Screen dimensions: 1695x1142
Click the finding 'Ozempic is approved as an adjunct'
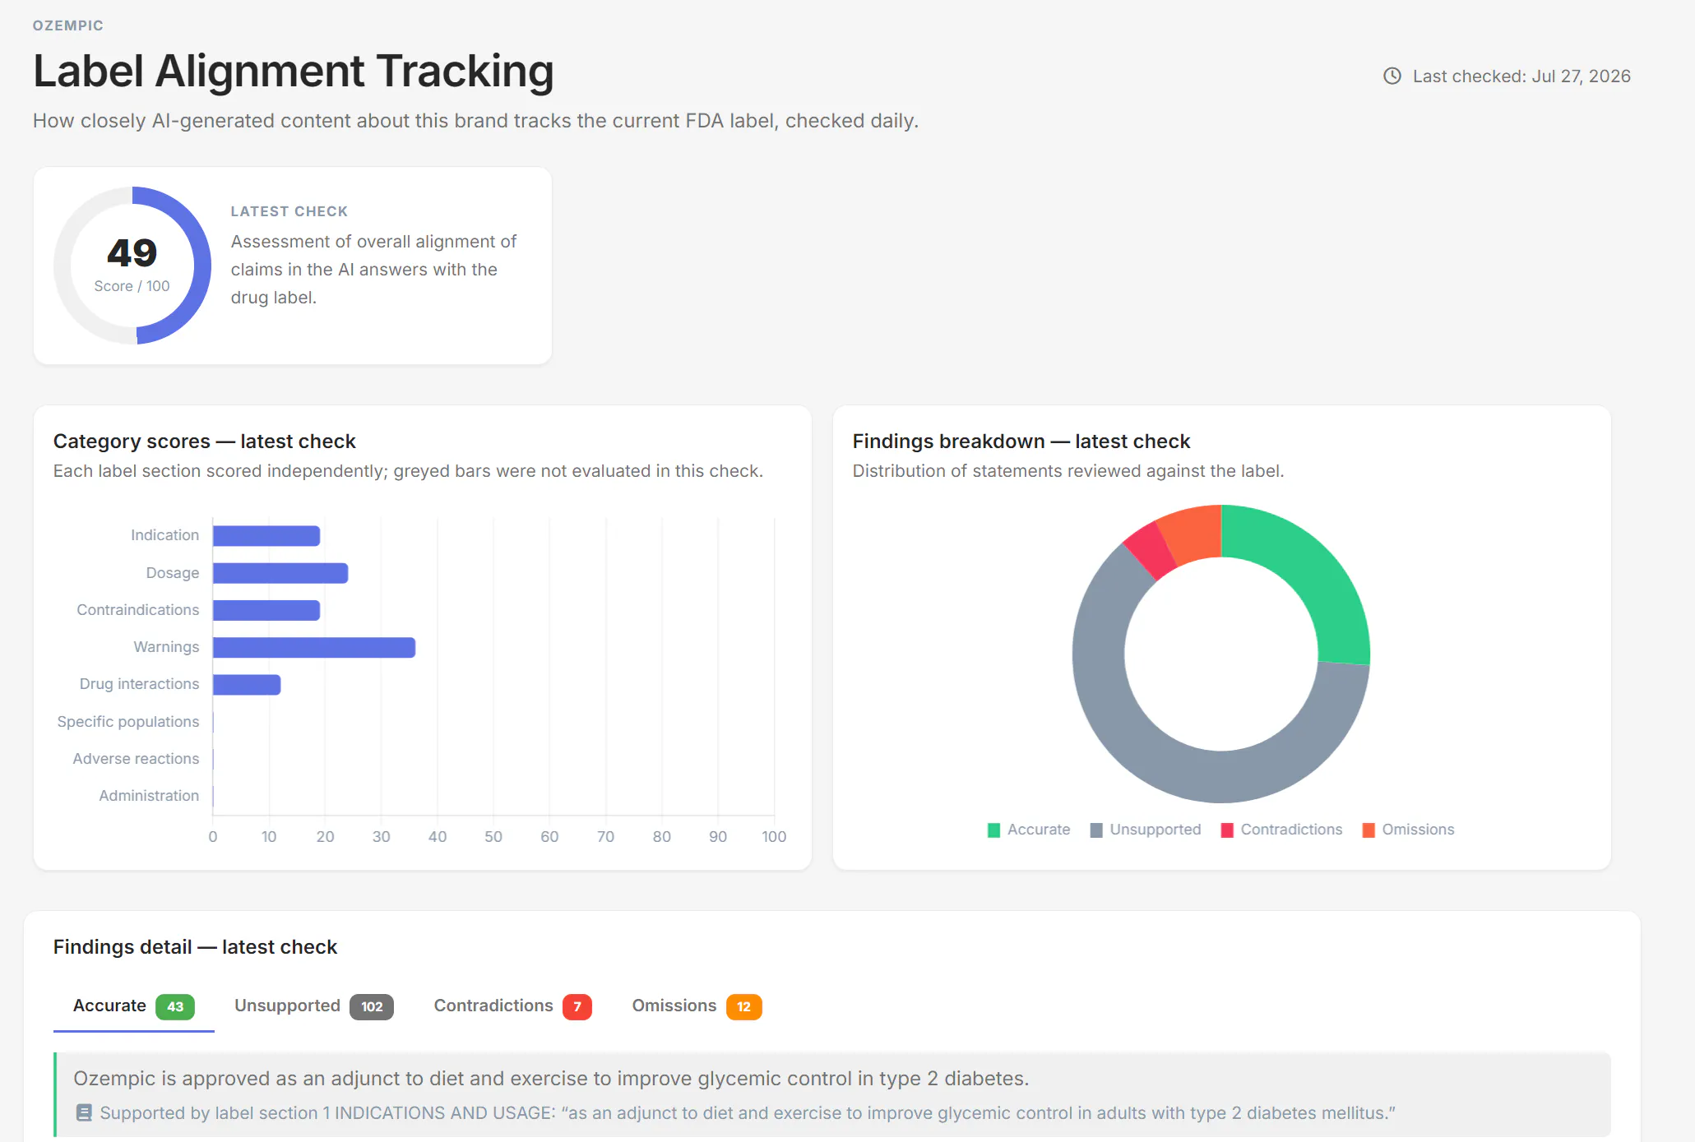click(551, 1079)
